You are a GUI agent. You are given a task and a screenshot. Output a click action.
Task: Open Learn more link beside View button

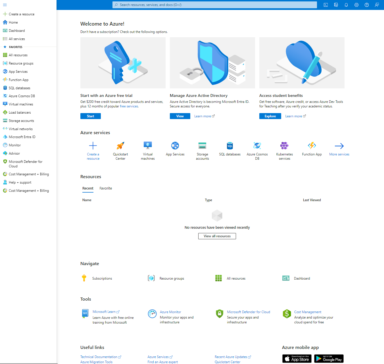204,116
